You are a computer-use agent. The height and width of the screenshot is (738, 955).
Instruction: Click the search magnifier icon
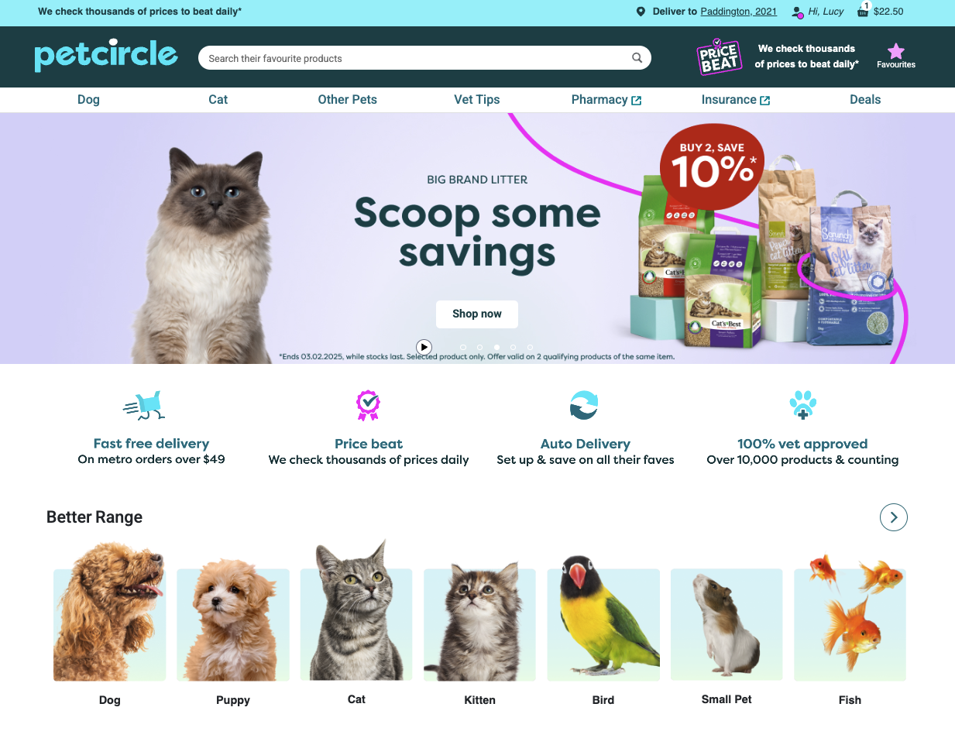click(637, 58)
